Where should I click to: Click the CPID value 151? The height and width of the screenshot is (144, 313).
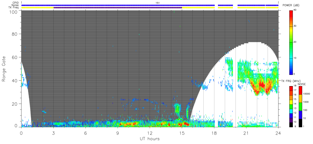158,3
